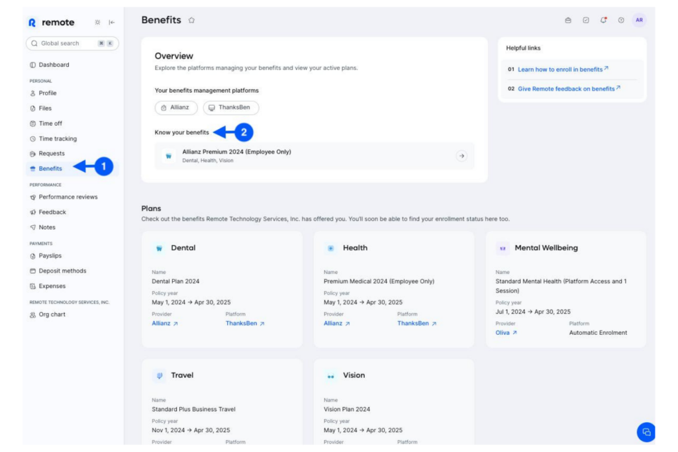Go to Payslips
678x452 pixels.
click(x=50, y=256)
